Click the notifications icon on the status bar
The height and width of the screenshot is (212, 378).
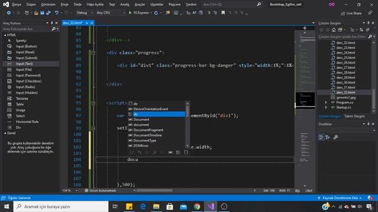[370, 198]
